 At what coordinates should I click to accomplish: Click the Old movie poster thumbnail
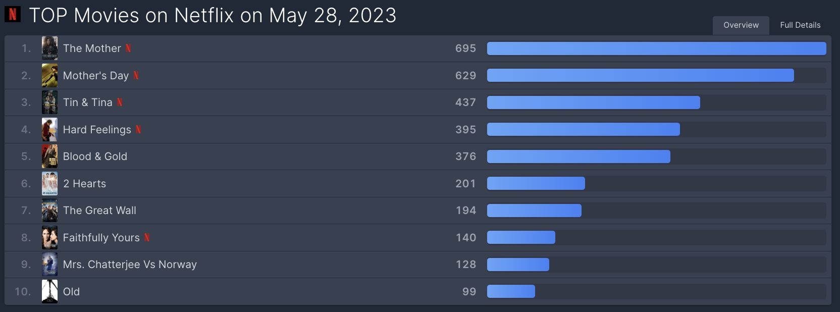[x=49, y=292]
